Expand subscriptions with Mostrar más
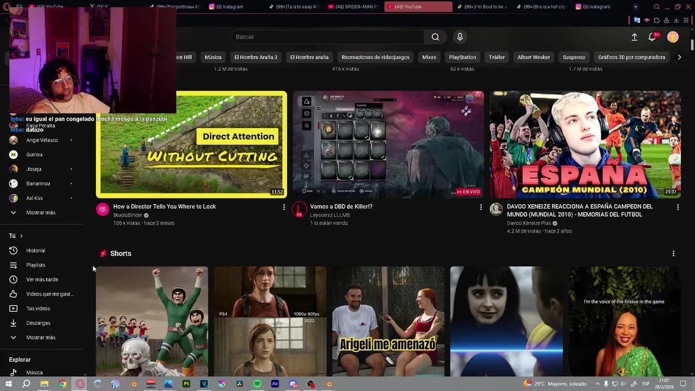Image resolution: width=695 pixels, height=391 pixels. point(42,212)
